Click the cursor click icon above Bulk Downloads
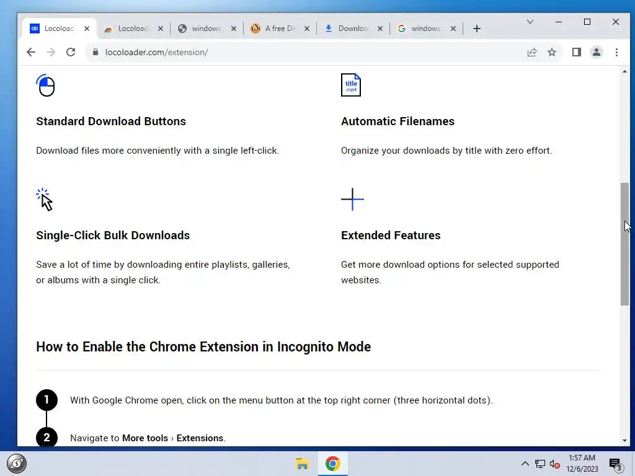Image resolution: width=635 pixels, height=476 pixels. pos(45,200)
